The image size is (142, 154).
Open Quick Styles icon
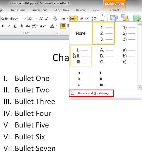(x=137, y=18)
